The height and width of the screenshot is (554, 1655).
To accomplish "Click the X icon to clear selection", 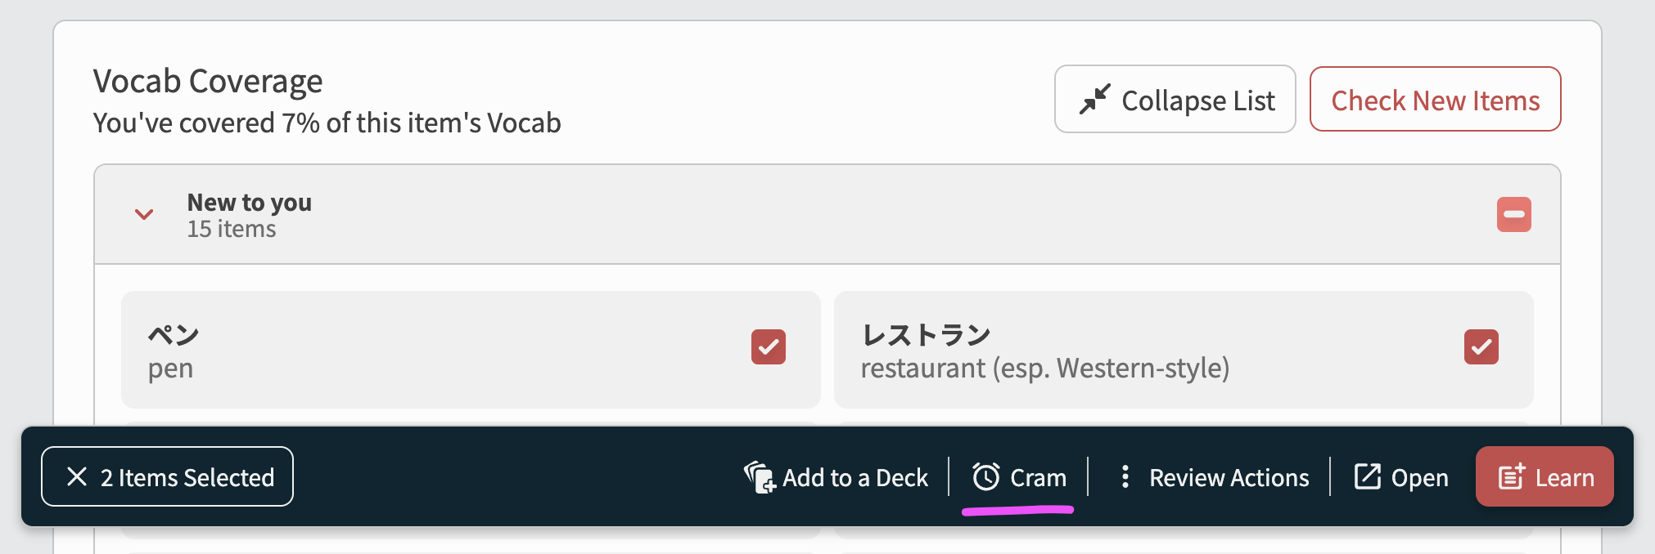I will [x=77, y=477].
